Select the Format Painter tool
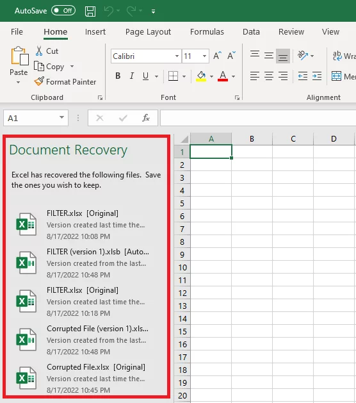This screenshot has height=403, width=356. 65,82
